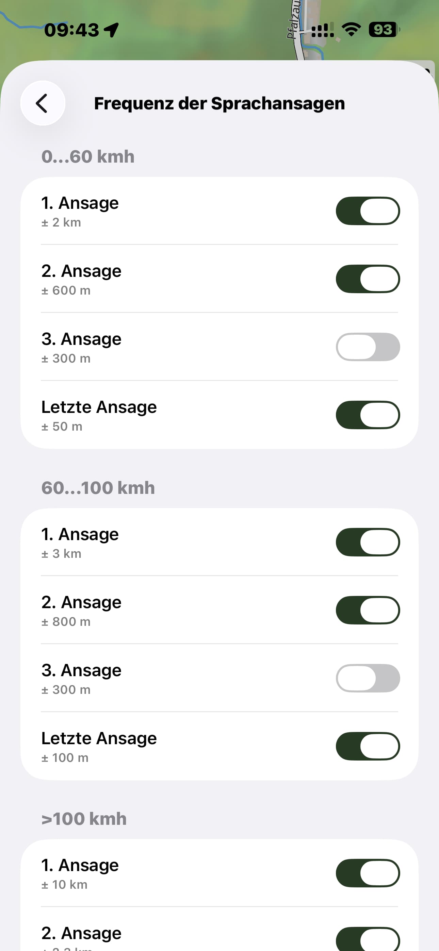
Task: Toggle Letzte Ansage ± 50 m switch
Action: click(368, 415)
